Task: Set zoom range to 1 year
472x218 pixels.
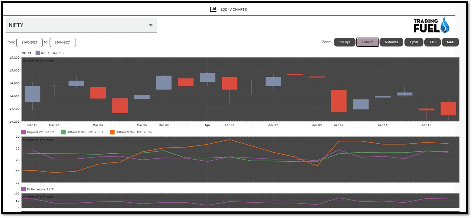Action: [414, 42]
